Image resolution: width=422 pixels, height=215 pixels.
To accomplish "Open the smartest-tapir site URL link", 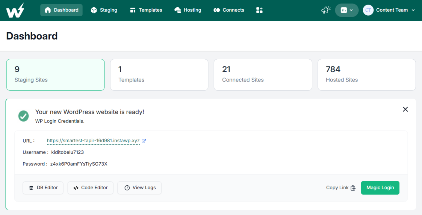I will pos(93,141).
